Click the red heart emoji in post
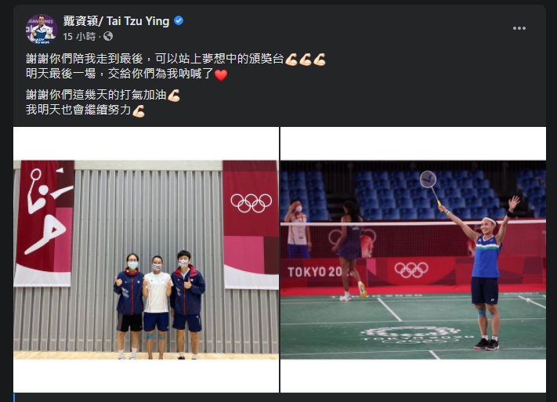 pos(221,74)
